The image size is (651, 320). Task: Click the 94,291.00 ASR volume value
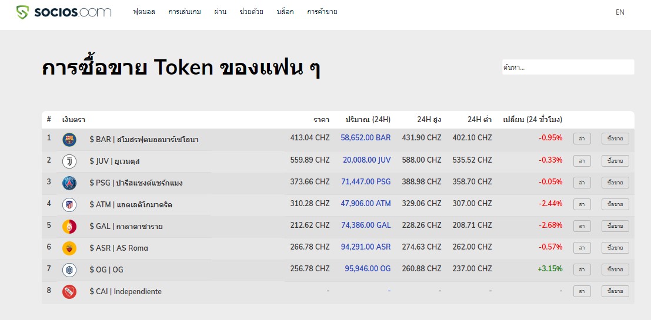(366, 247)
